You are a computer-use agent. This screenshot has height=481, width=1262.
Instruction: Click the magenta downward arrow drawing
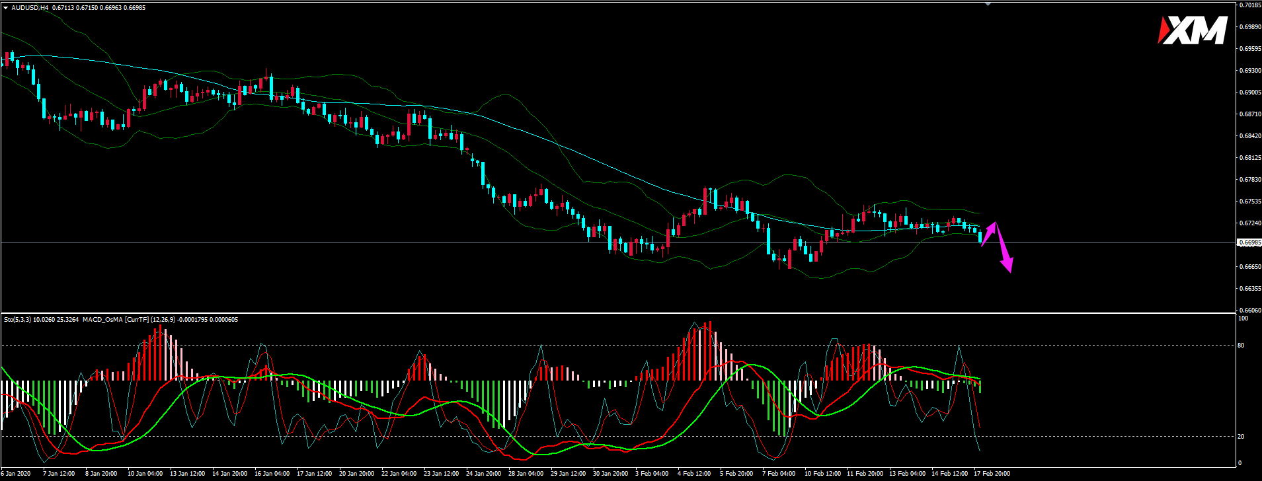[x=1003, y=250]
